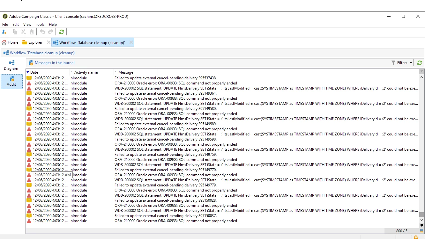Click Messages in the journal link
425x239 pixels.
pyautogui.click(x=55, y=63)
